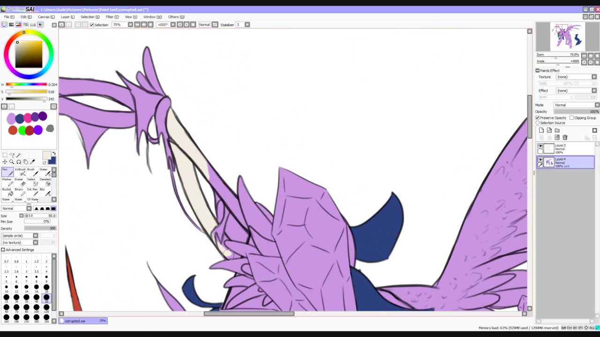
Task: Choose the rectangular selection tool
Action: coord(5,155)
